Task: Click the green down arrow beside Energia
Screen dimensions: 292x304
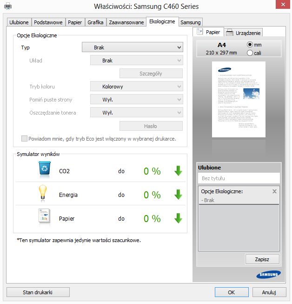Action: [178, 195]
